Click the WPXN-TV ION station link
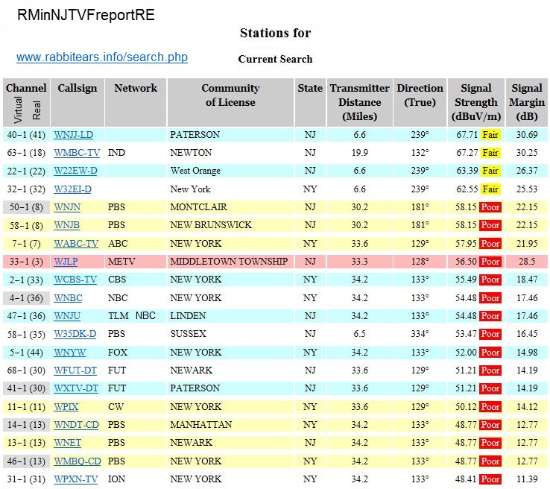The height and width of the screenshot is (489, 550). 75,479
